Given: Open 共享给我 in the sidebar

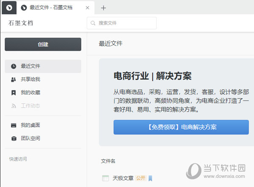Looking at the screenshot, I should point(43,79).
